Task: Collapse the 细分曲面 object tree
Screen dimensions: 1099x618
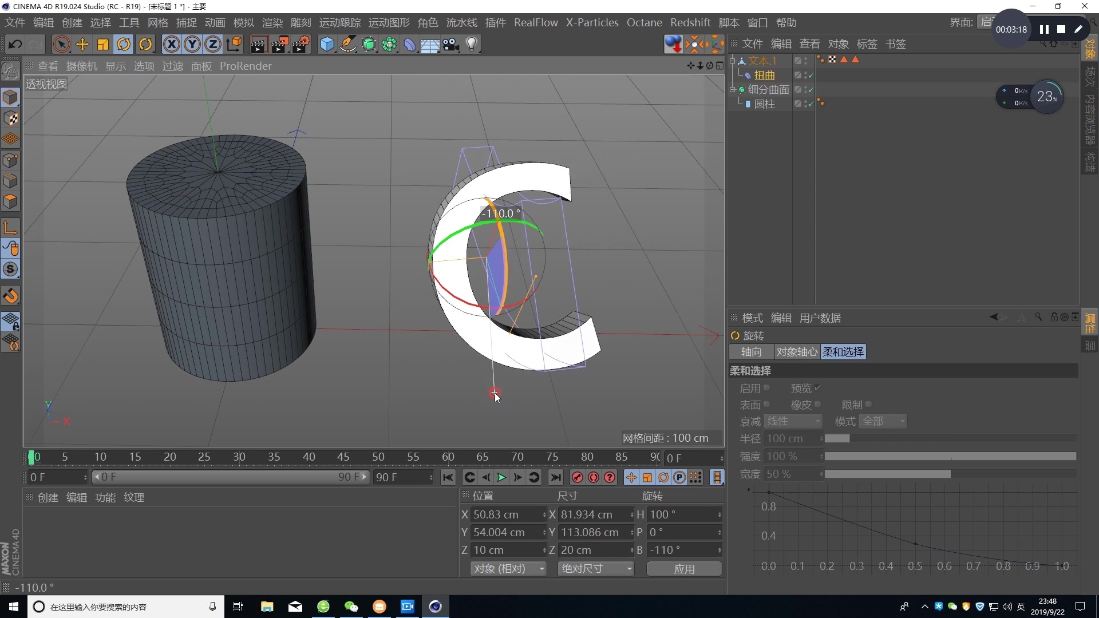Action: [732, 89]
